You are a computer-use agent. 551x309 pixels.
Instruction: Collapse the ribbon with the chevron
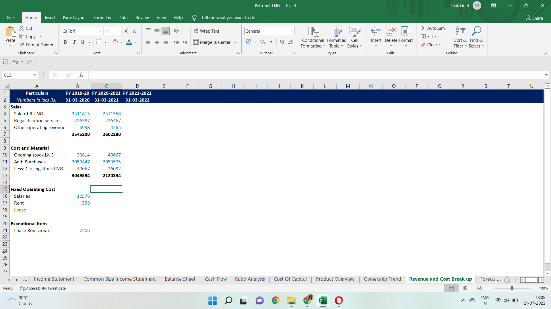pyautogui.click(x=546, y=54)
